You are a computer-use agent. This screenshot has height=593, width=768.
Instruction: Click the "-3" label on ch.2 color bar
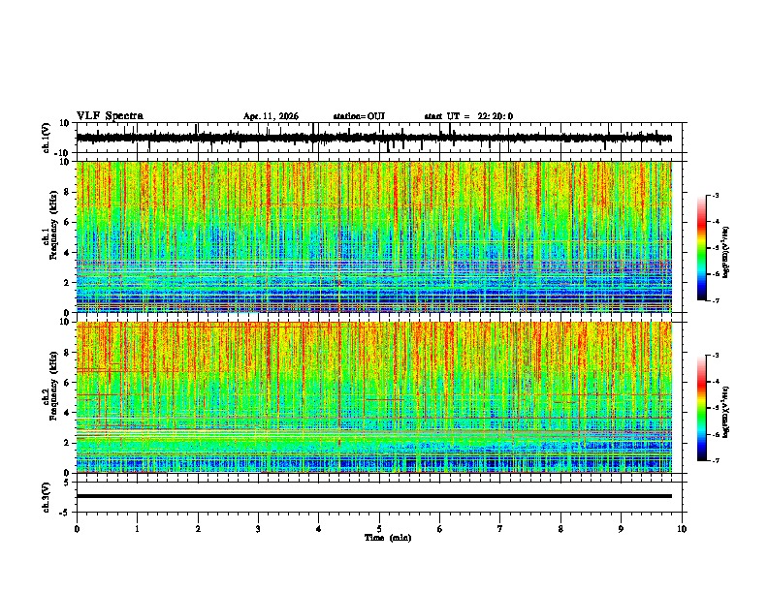715,356
